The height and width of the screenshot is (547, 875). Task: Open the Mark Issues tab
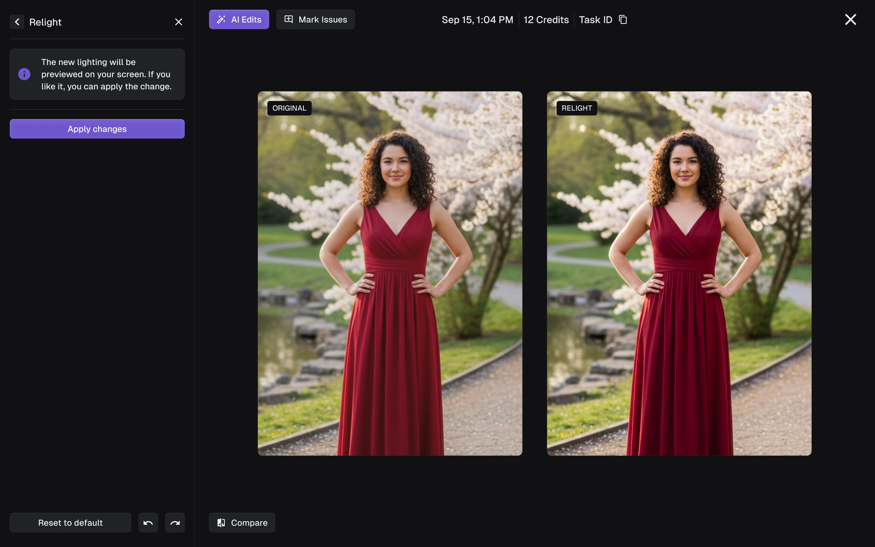pos(315,19)
